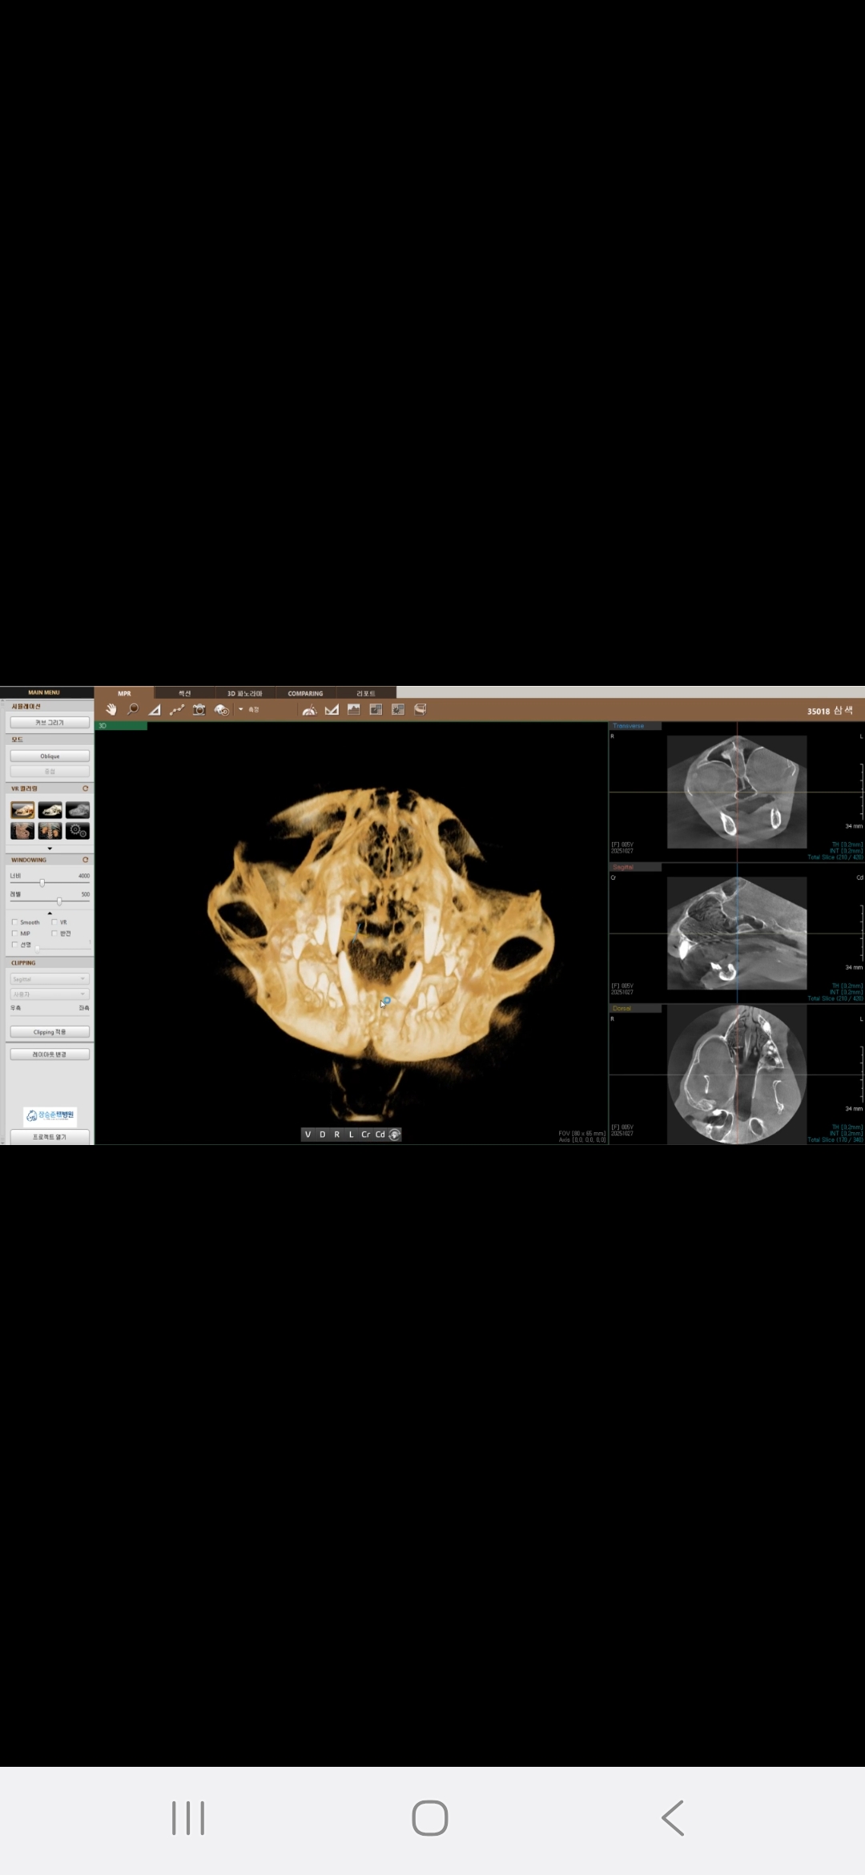
Task: Click the camera screenshot capture icon
Action: [199, 709]
